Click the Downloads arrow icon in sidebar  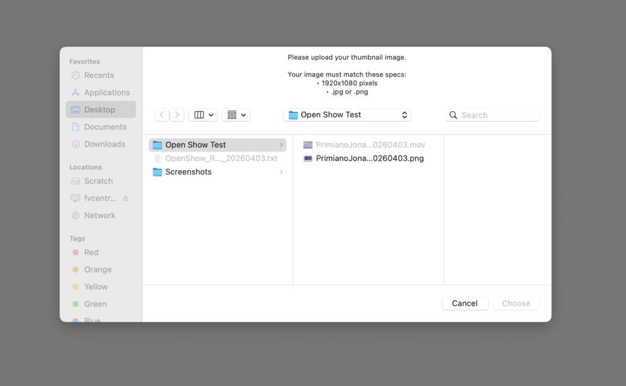tap(76, 144)
